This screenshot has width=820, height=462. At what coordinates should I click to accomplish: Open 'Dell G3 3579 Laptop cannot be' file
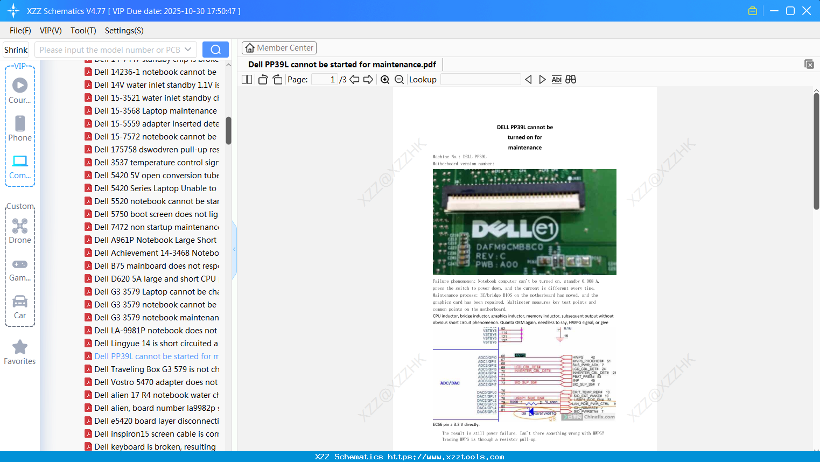coord(151,292)
